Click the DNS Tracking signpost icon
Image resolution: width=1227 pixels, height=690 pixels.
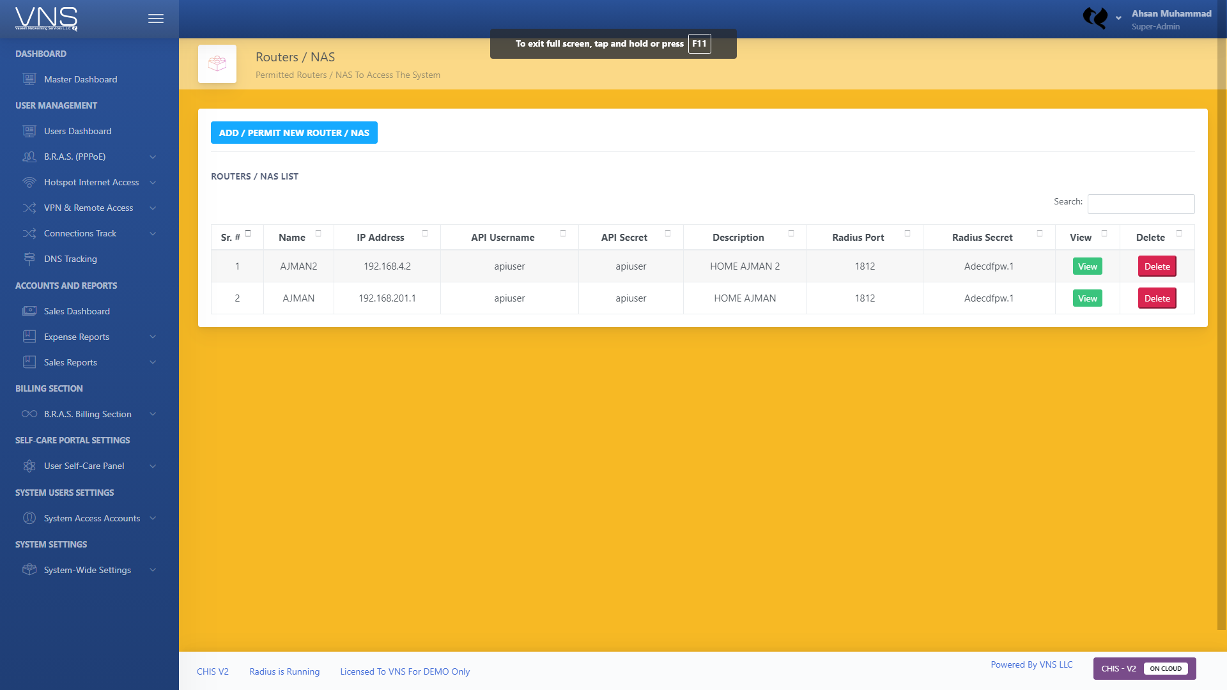pyautogui.click(x=29, y=259)
